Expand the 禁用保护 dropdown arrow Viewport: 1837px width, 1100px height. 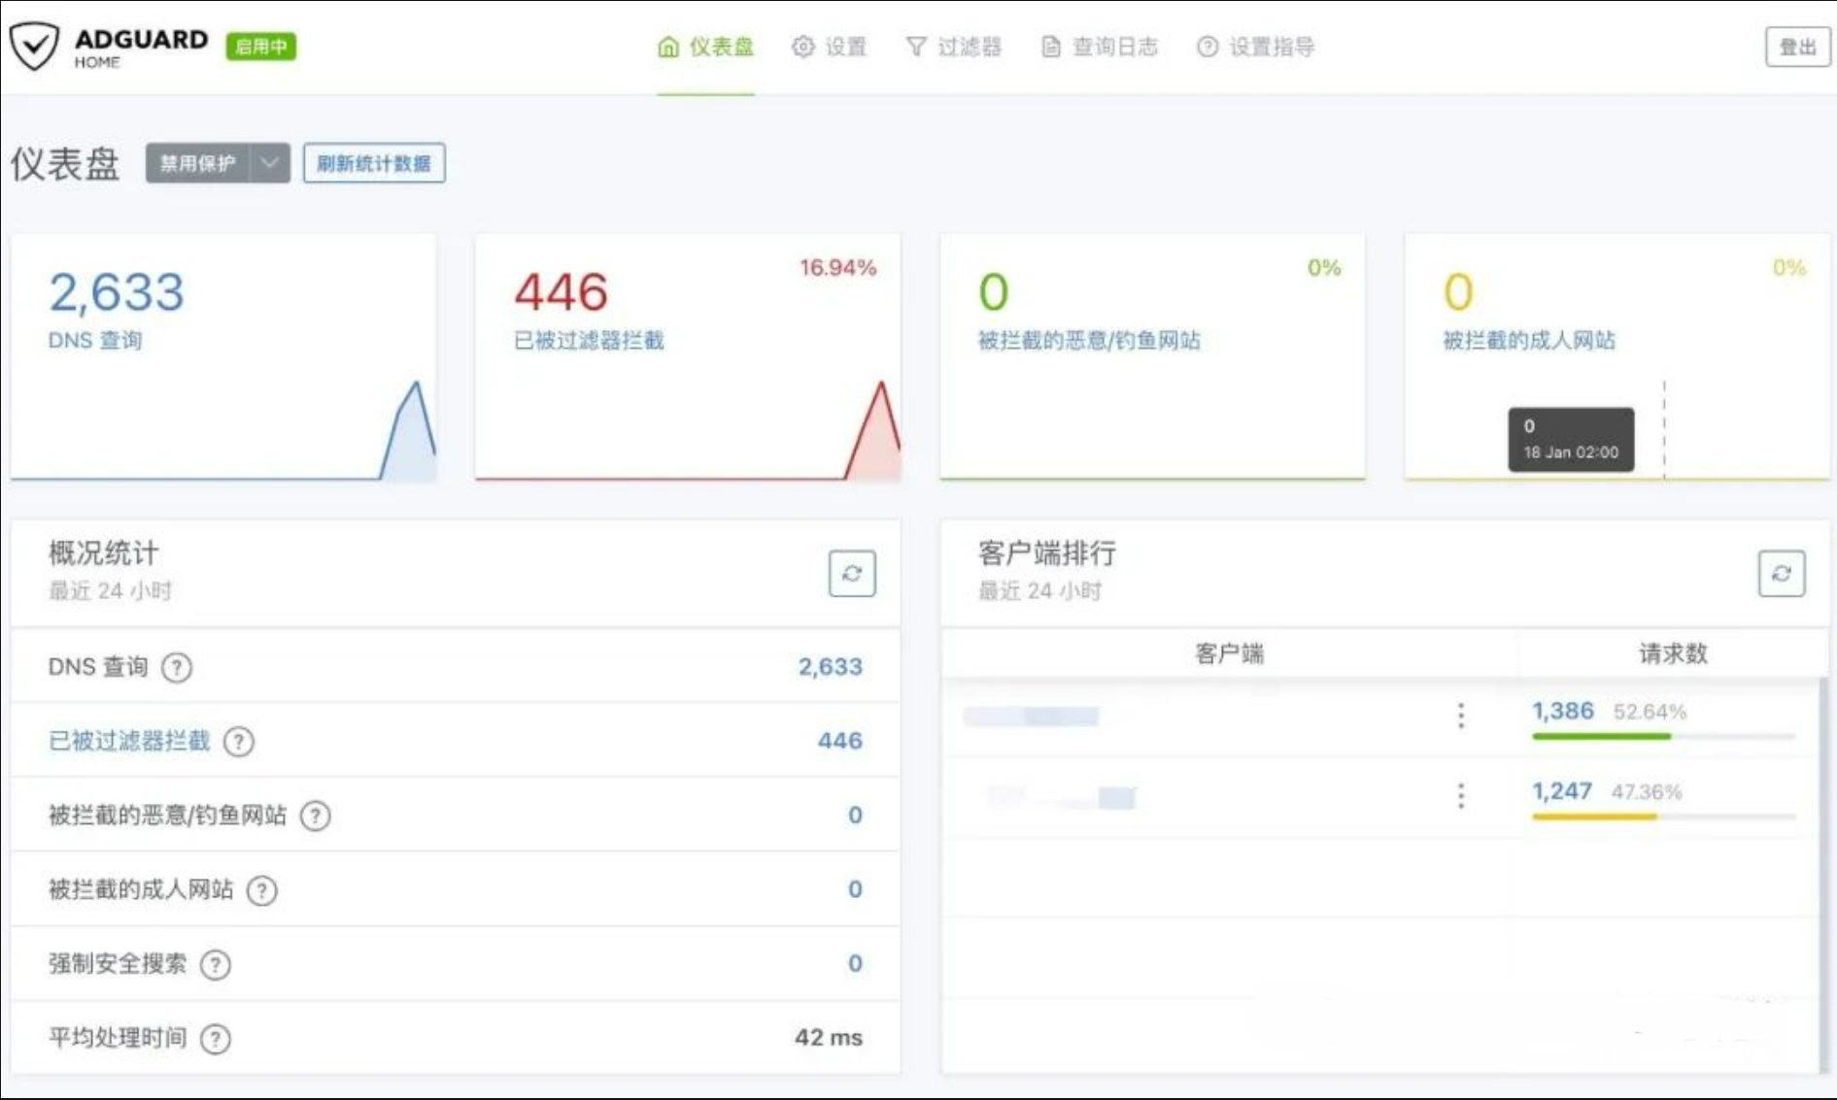(269, 163)
